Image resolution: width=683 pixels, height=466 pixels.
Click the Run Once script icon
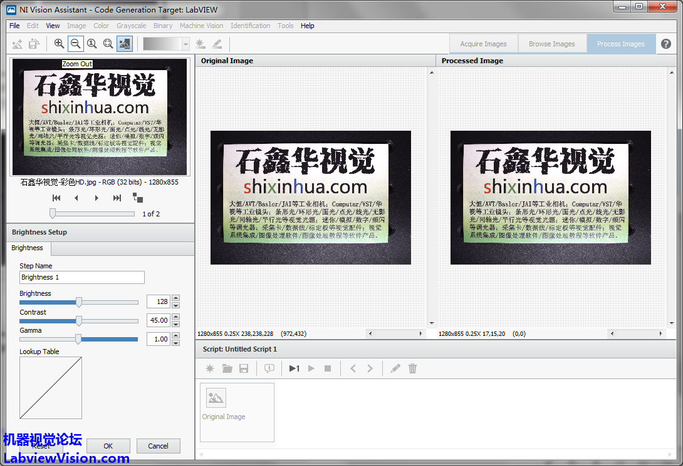[295, 368]
